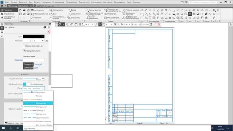Enable Масштабировать checkbox
This screenshot has width=233, height=131.
click(24, 46)
